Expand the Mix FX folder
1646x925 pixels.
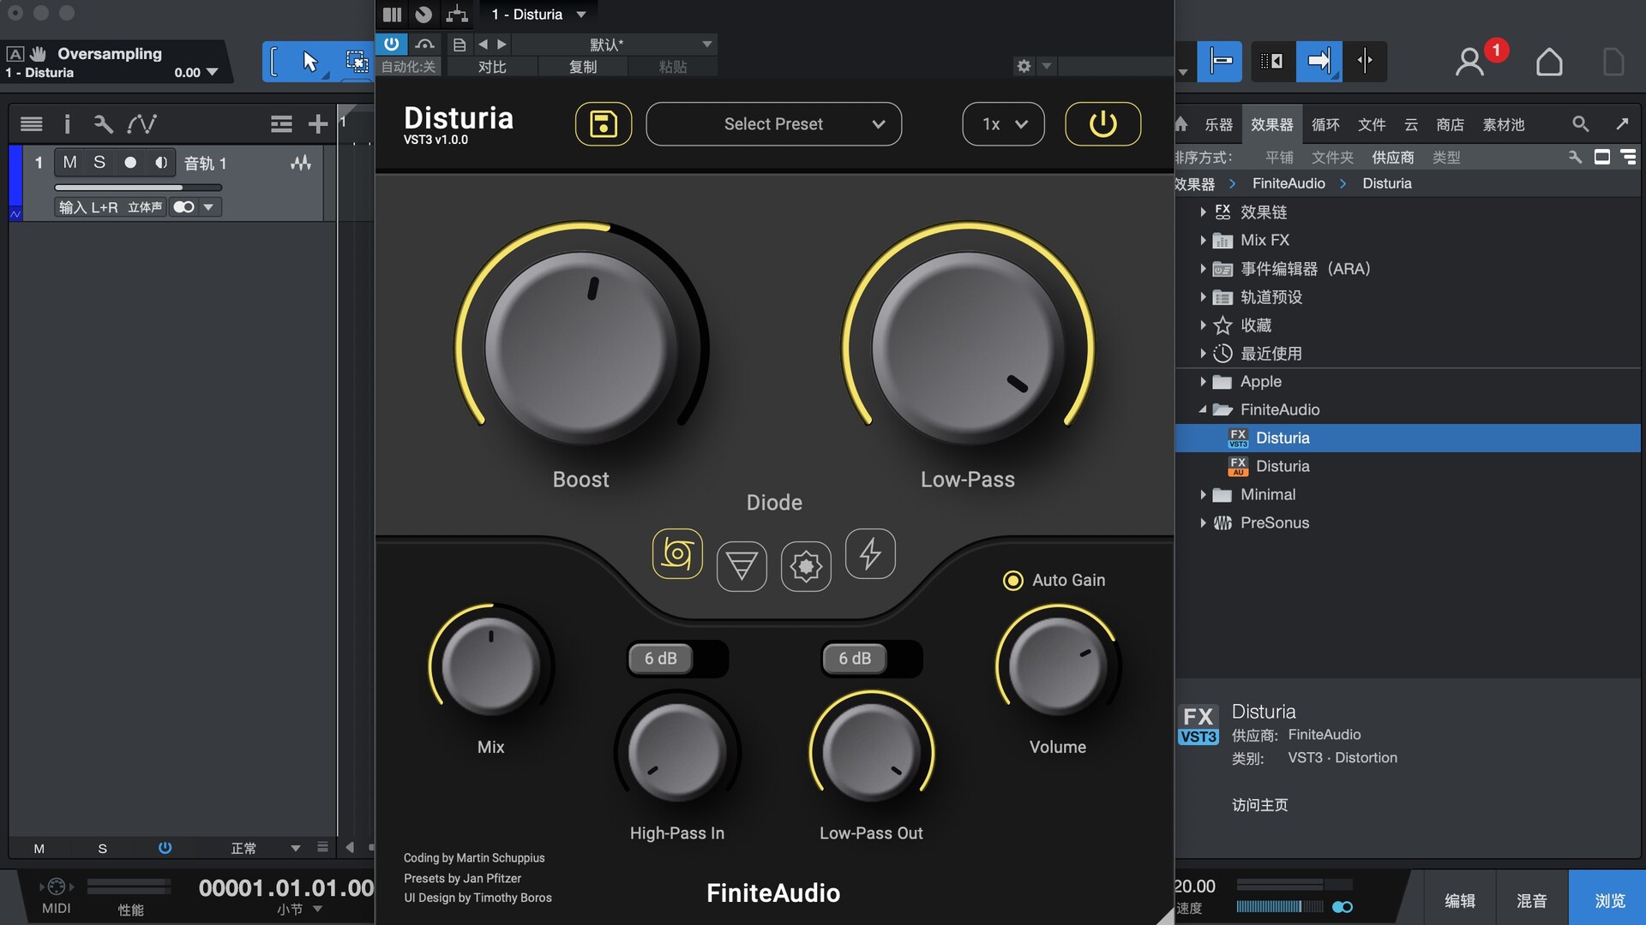click(1203, 241)
